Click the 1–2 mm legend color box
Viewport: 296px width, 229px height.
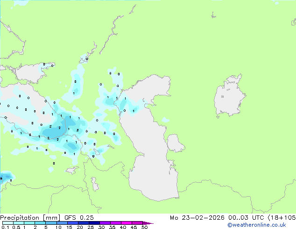coord(29,223)
